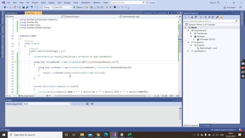Collapse the namespace Demo code region
The image size is (245, 138).
[x=19, y=36]
